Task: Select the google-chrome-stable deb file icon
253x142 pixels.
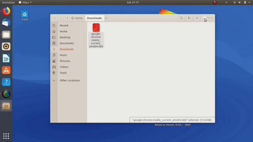Action: point(96,28)
